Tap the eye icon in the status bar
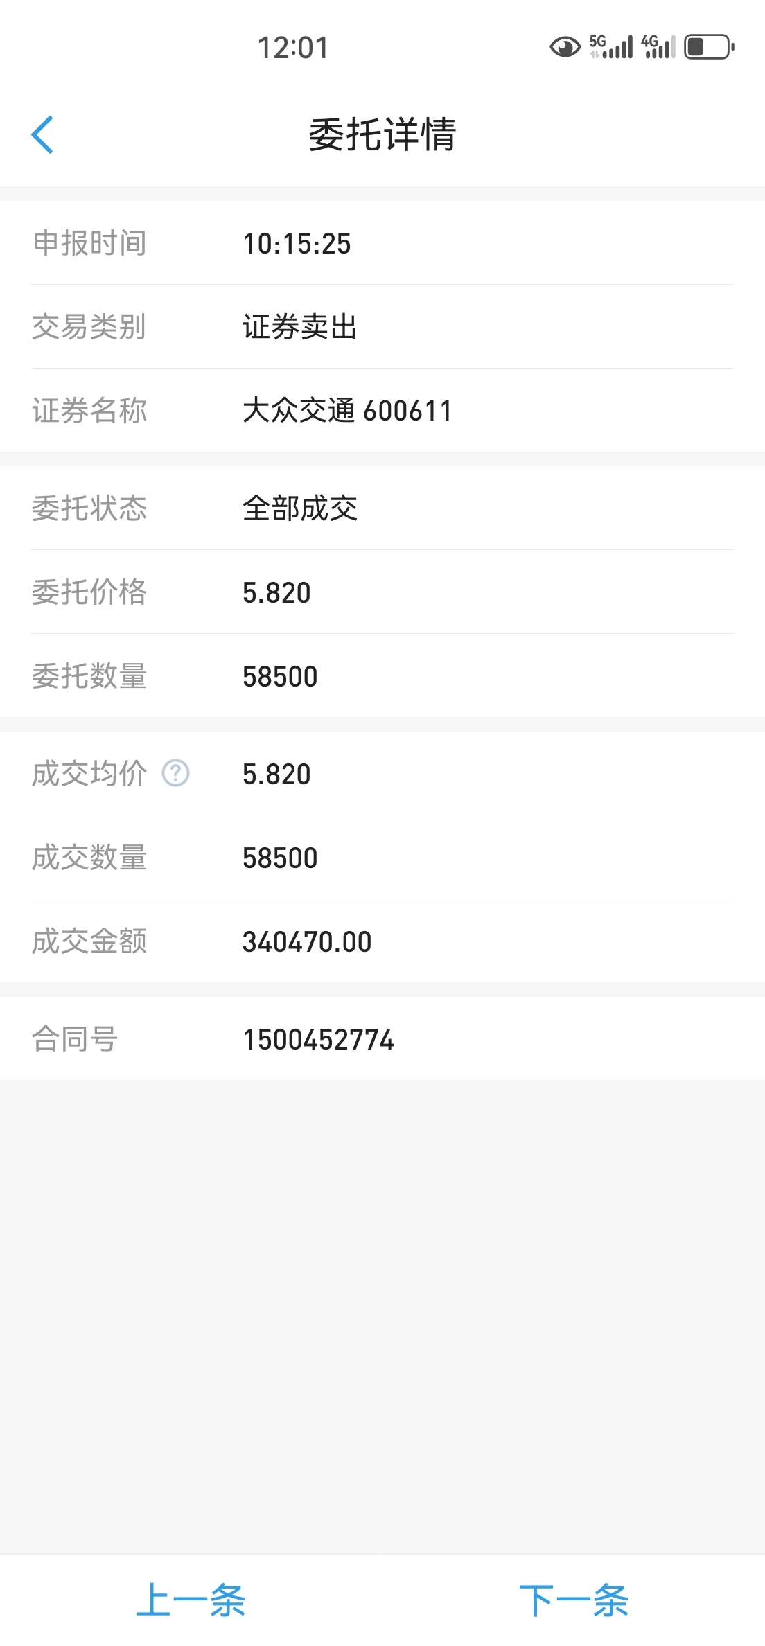The height and width of the screenshot is (1646, 765). [565, 47]
